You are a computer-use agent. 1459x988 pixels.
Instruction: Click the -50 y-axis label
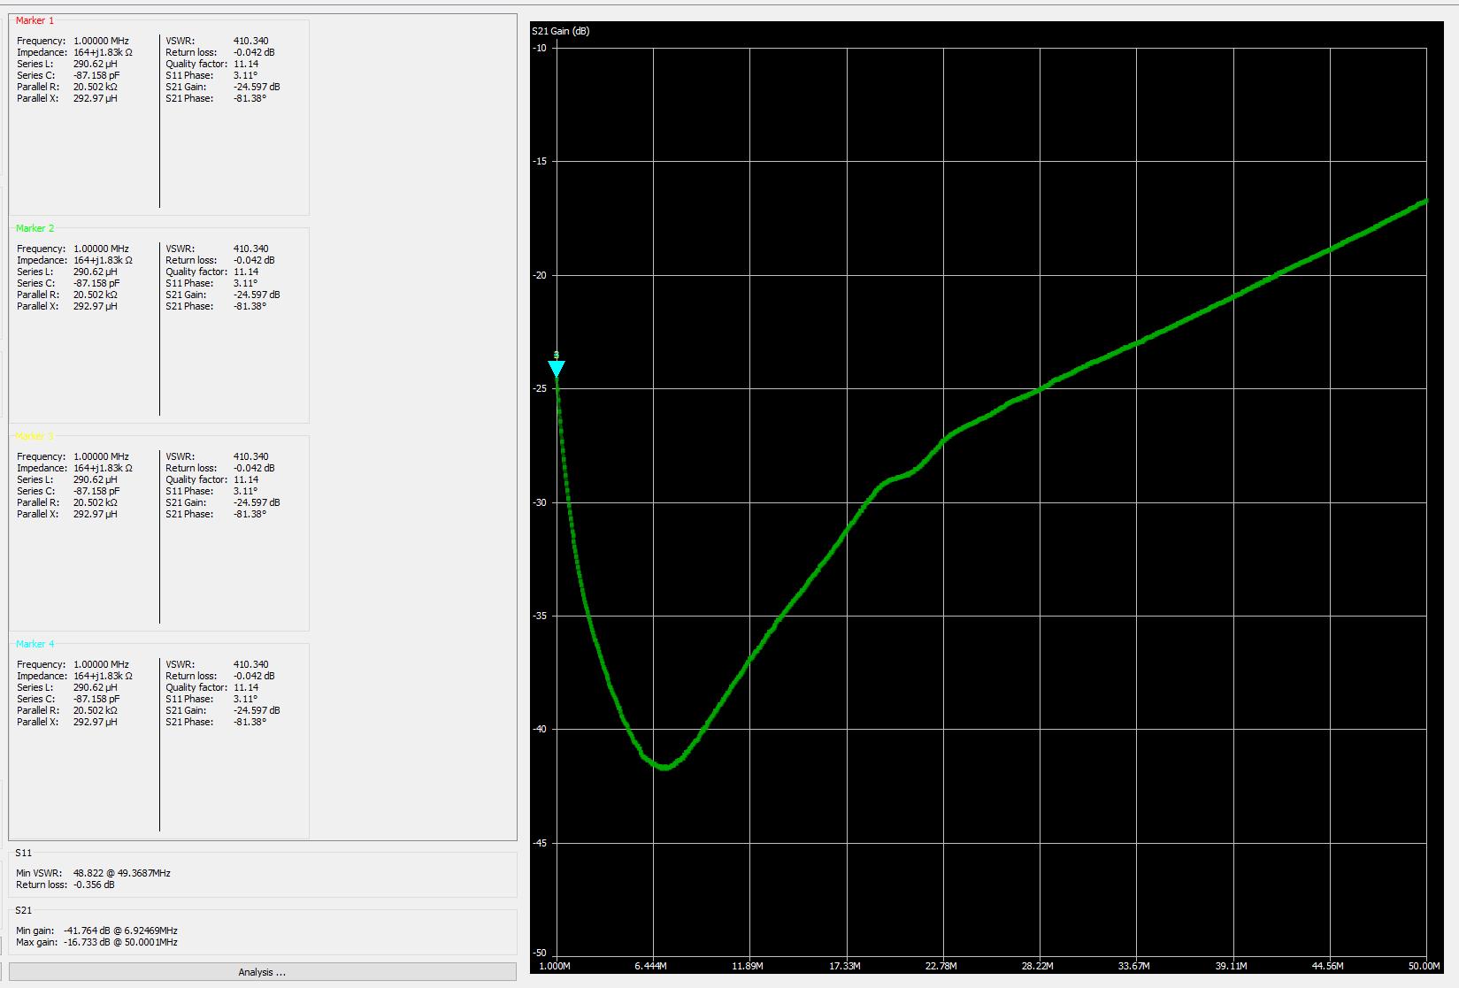540,953
